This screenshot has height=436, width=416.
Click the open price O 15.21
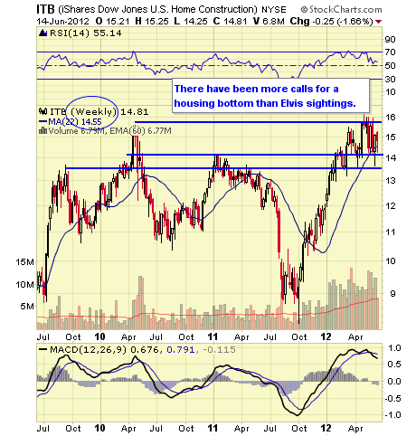(x=113, y=22)
